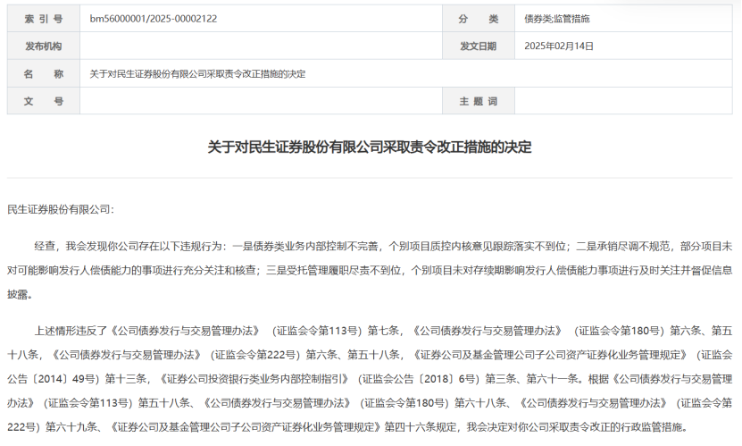Image resolution: width=742 pixels, height=446 pixels.
Task: Click the final line beginning 222号)第六十九条
Action: tap(347, 427)
